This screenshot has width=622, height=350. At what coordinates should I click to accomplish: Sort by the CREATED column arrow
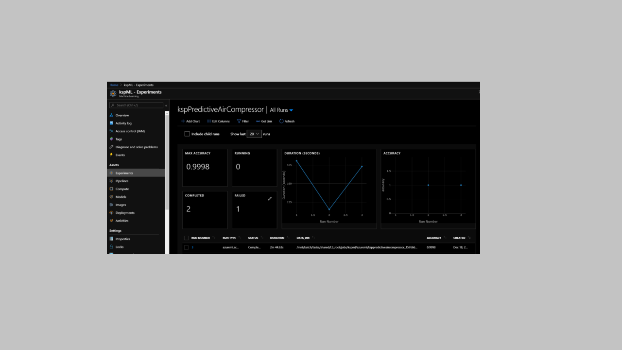tap(470, 238)
